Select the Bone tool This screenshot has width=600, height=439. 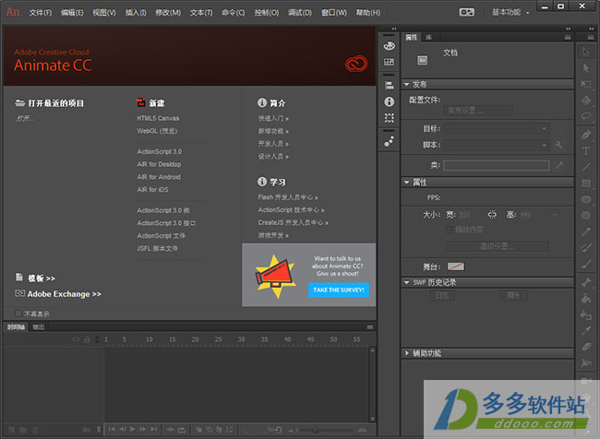(586, 282)
